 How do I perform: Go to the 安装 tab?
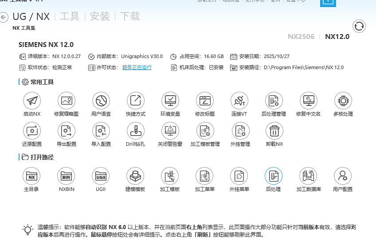(100, 16)
